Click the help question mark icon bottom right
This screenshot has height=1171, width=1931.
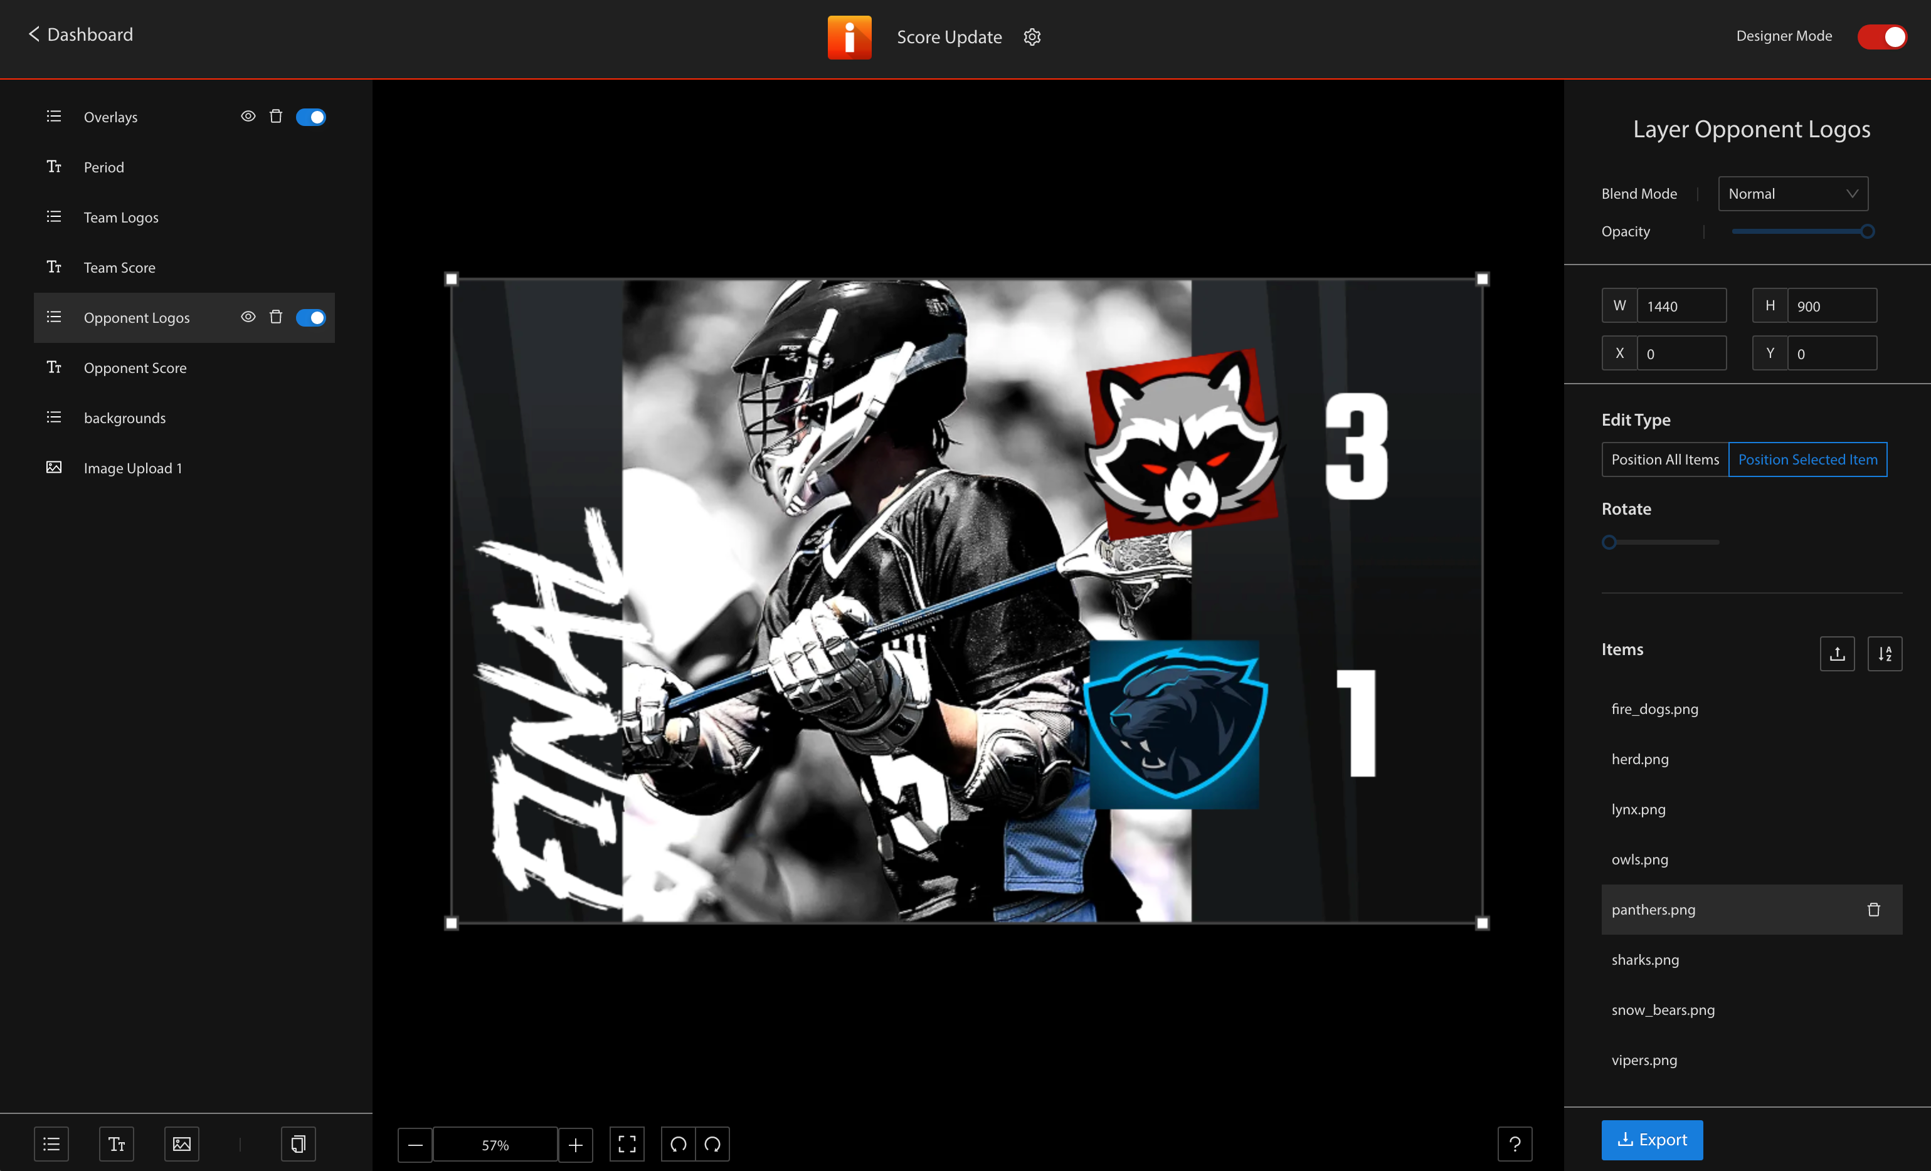[1515, 1142]
